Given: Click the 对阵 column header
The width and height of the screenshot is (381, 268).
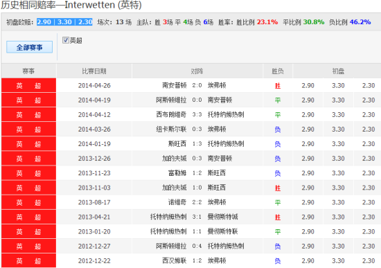Looking at the screenshot, I should point(197,71).
